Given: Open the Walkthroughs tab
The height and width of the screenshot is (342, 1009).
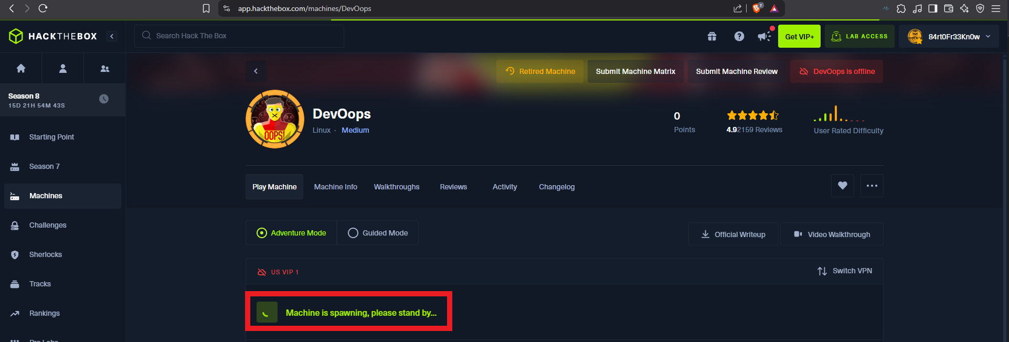Looking at the screenshot, I should point(397,187).
